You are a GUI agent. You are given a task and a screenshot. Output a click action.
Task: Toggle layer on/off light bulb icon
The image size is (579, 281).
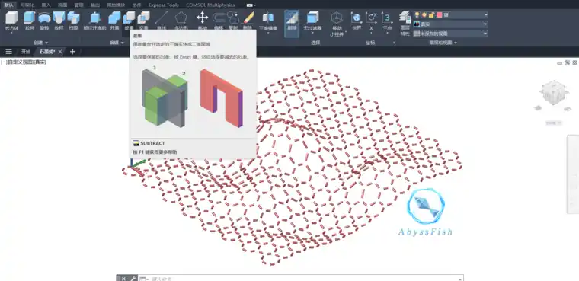[417, 14]
